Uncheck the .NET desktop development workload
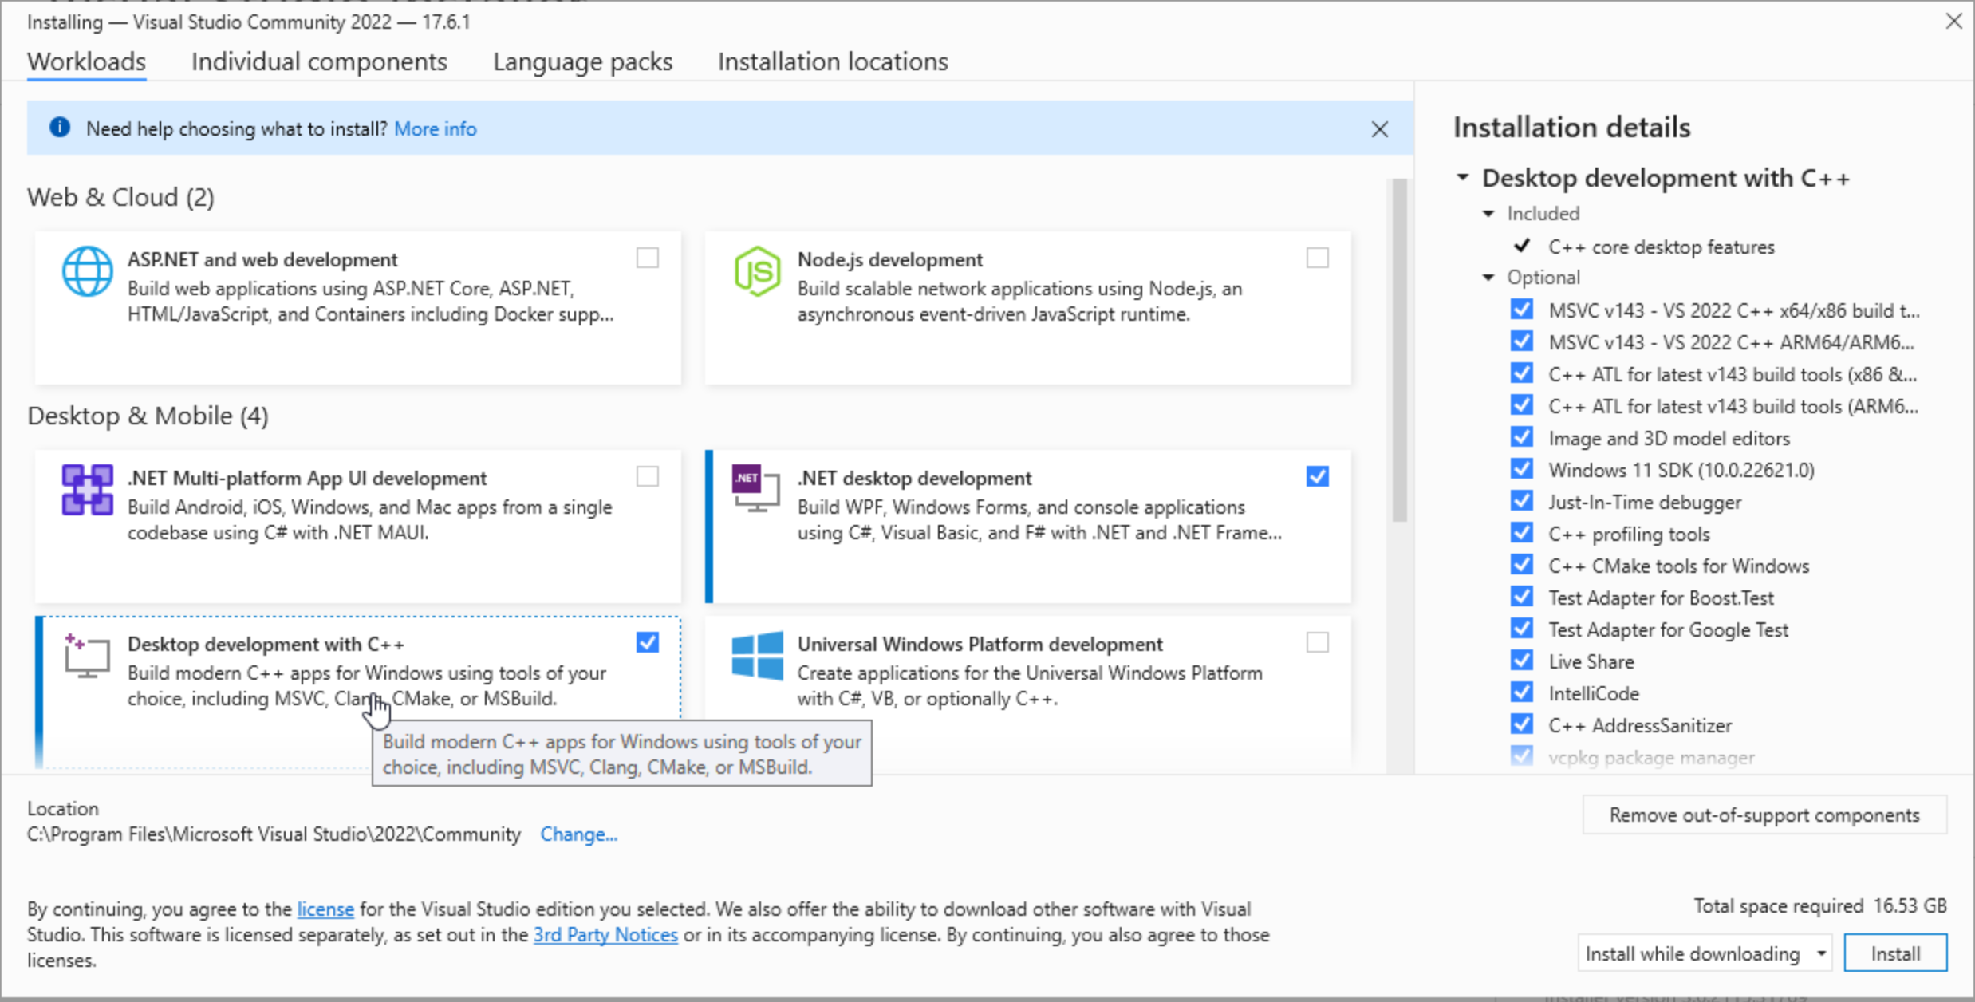Viewport: 1975px width, 1002px height. point(1318,477)
